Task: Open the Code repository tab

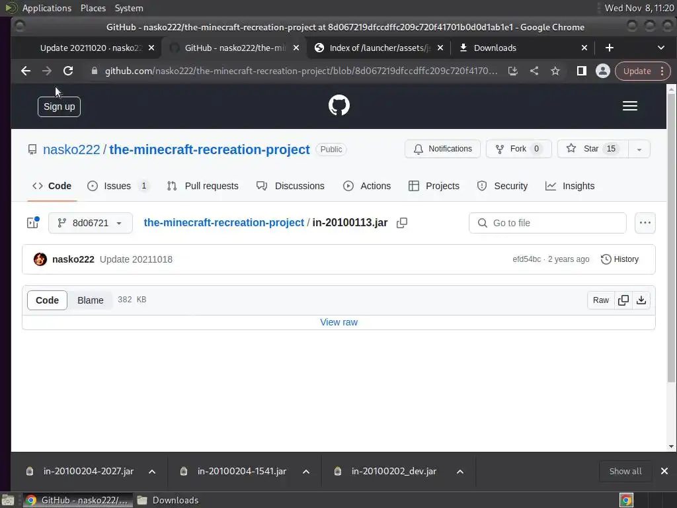Action: point(52,186)
